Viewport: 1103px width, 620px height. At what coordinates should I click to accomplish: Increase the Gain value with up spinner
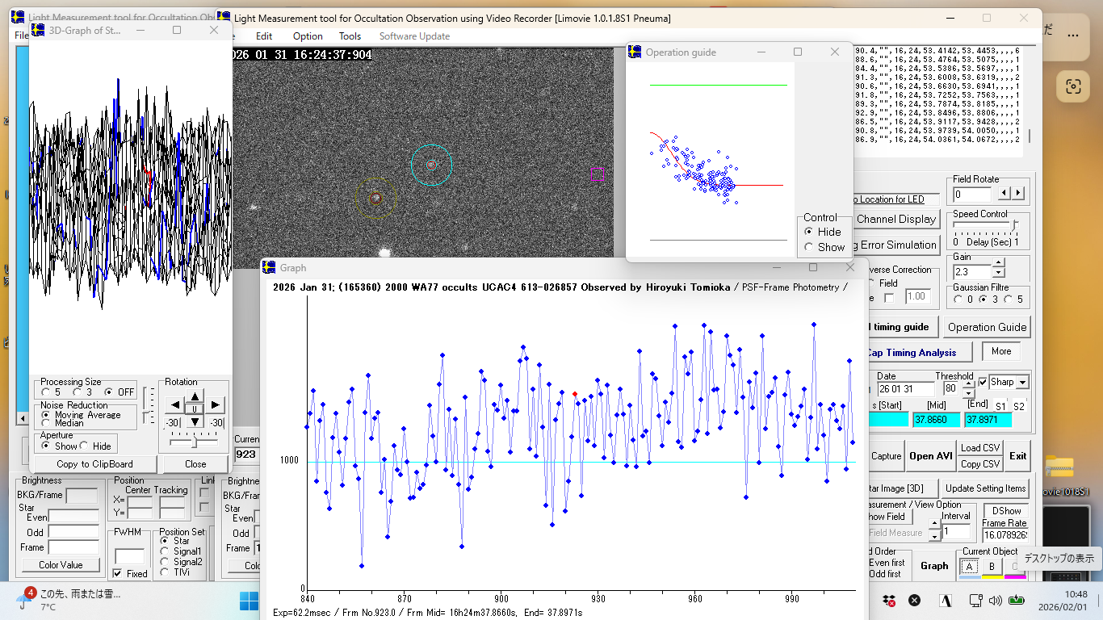click(x=999, y=262)
